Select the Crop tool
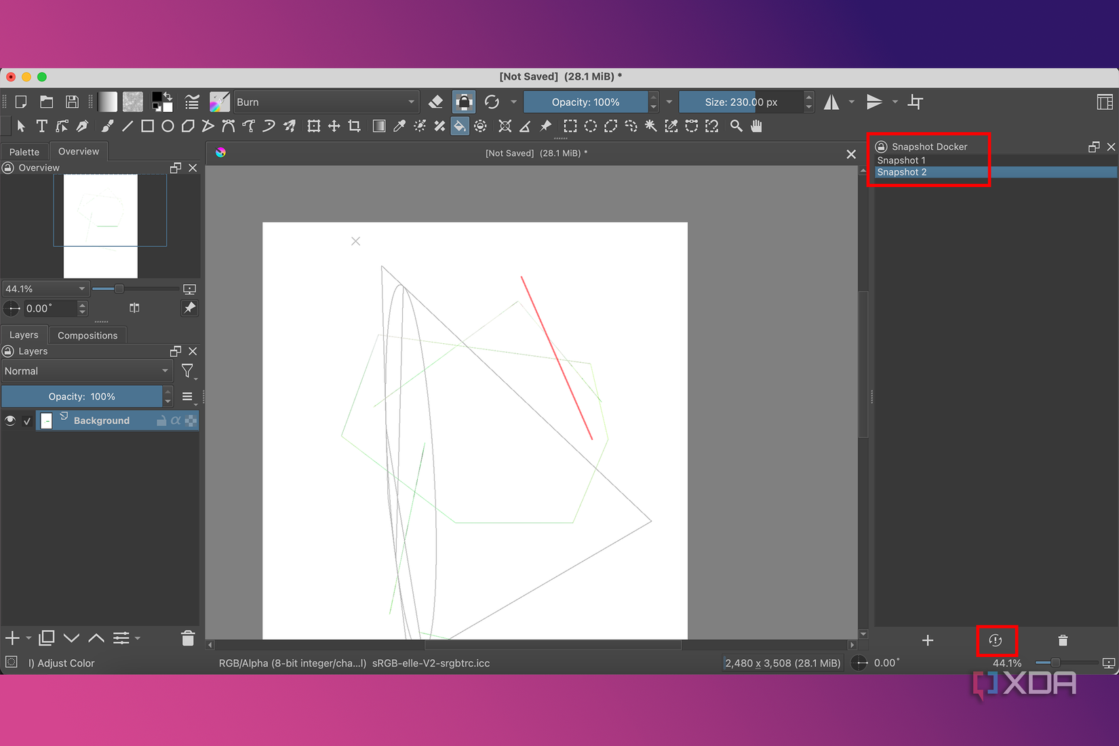 (355, 126)
